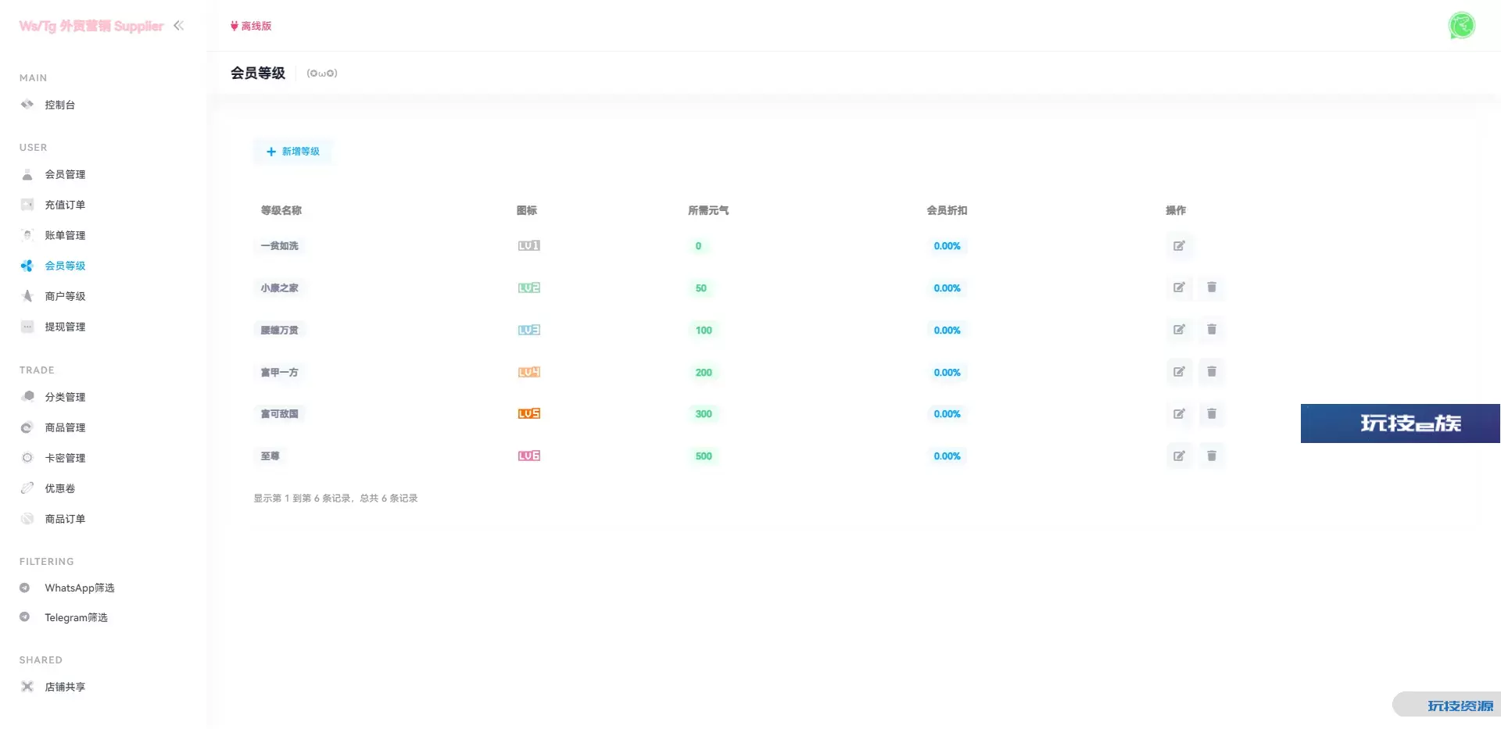
Task: Click the 会员折扣 column header
Action: click(947, 210)
